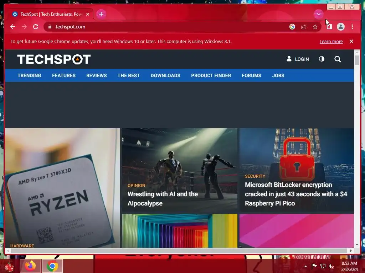Open the DOWNLOADS menu item
This screenshot has height=273, width=365.
[165, 75]
